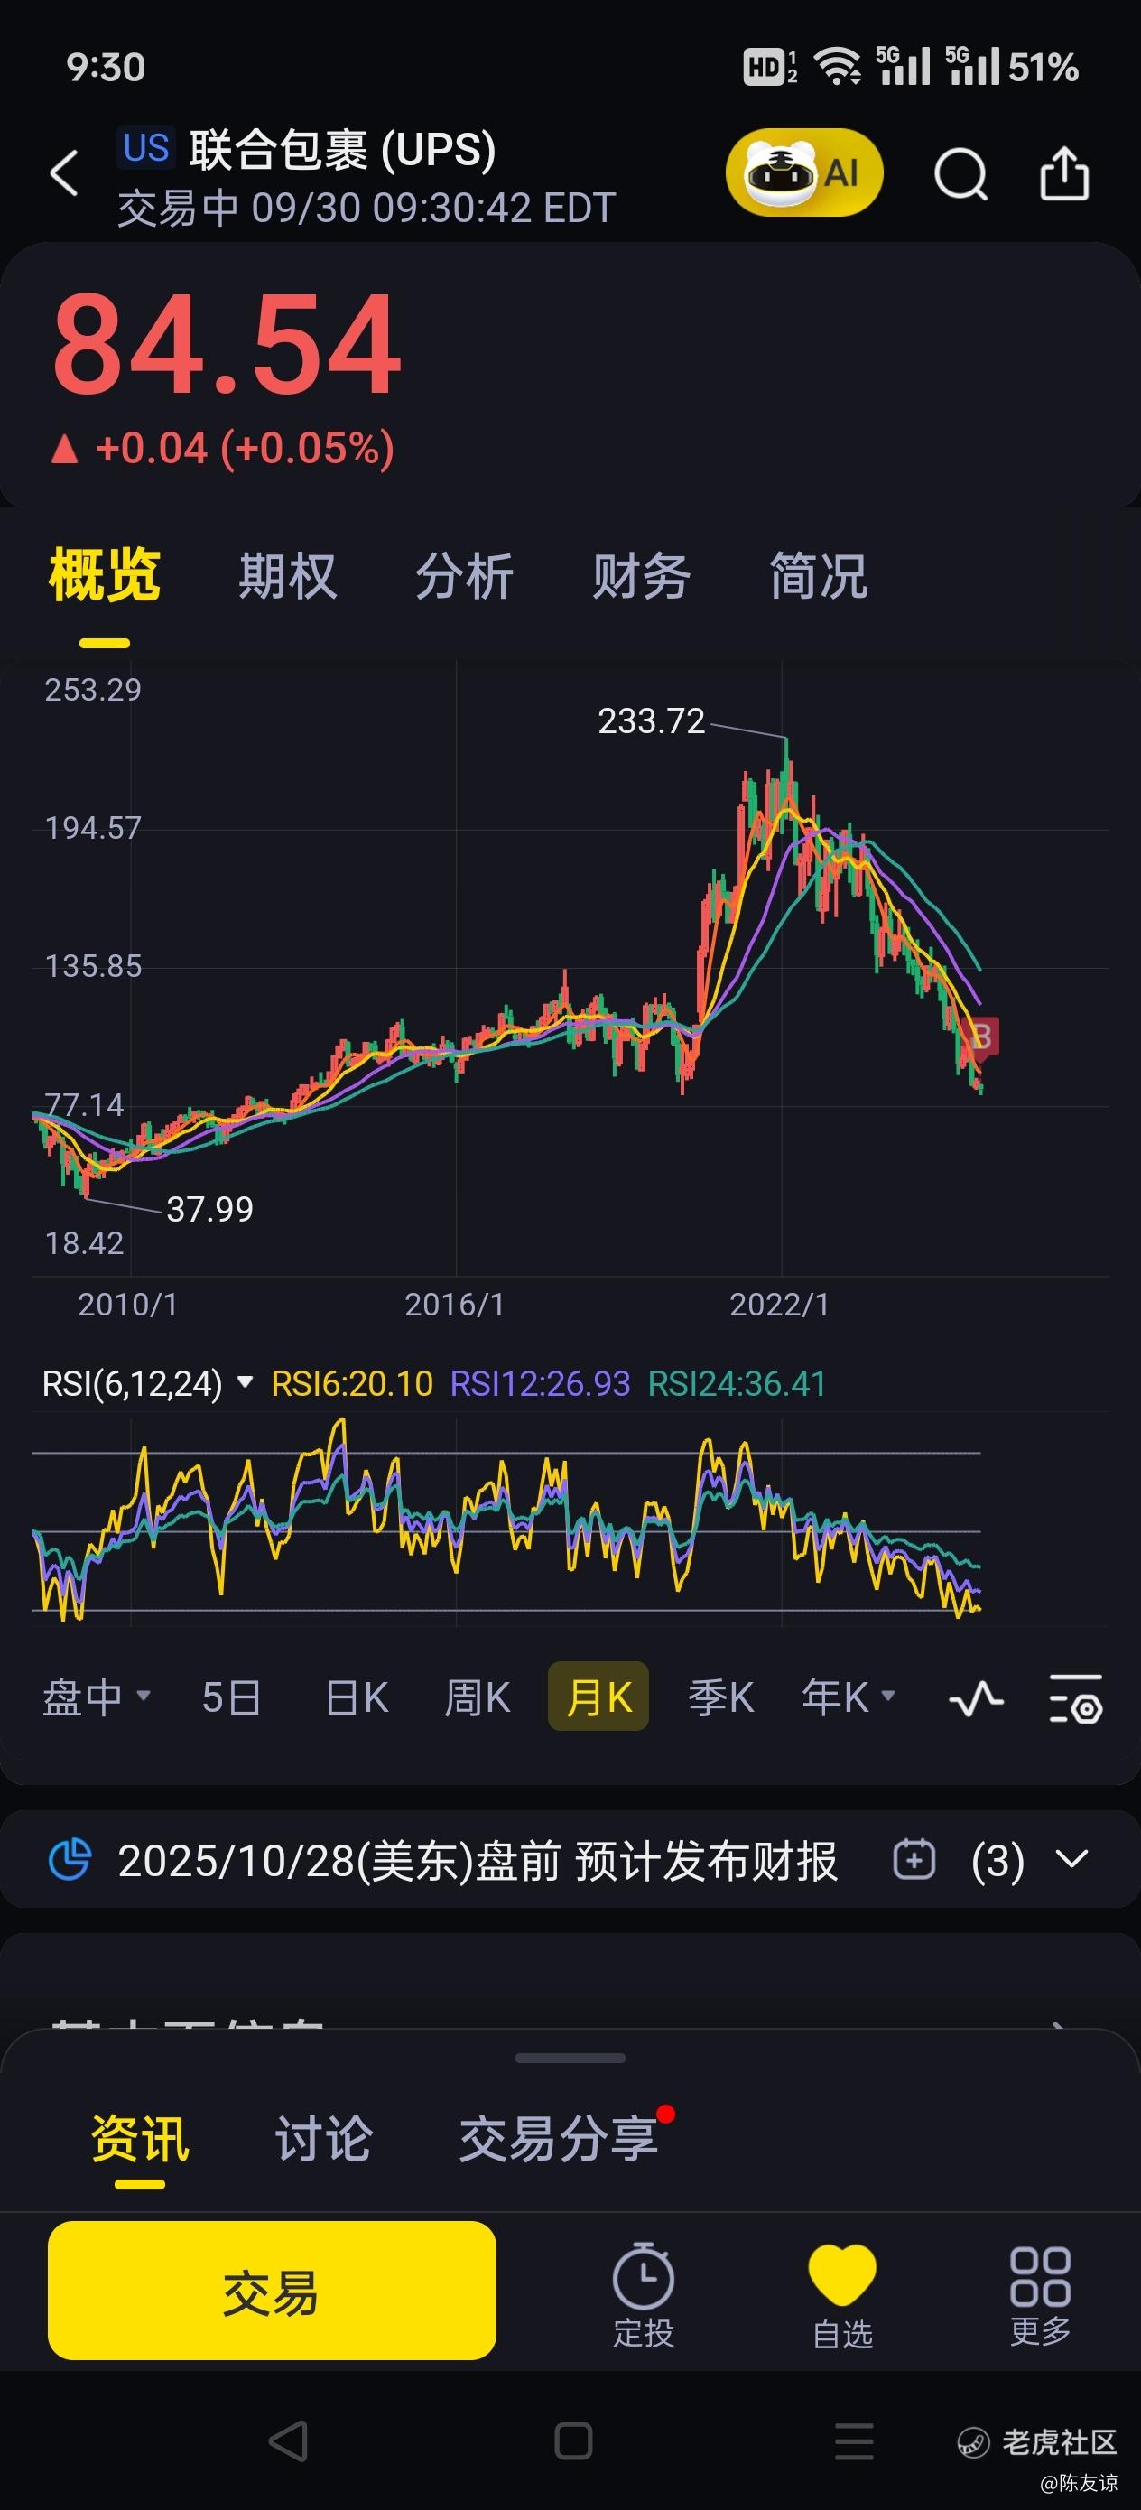Tap Android back navigation button
The height and width of the screenshot is (2510, 1141).
pyautogui.click(x=287, y=2440)
